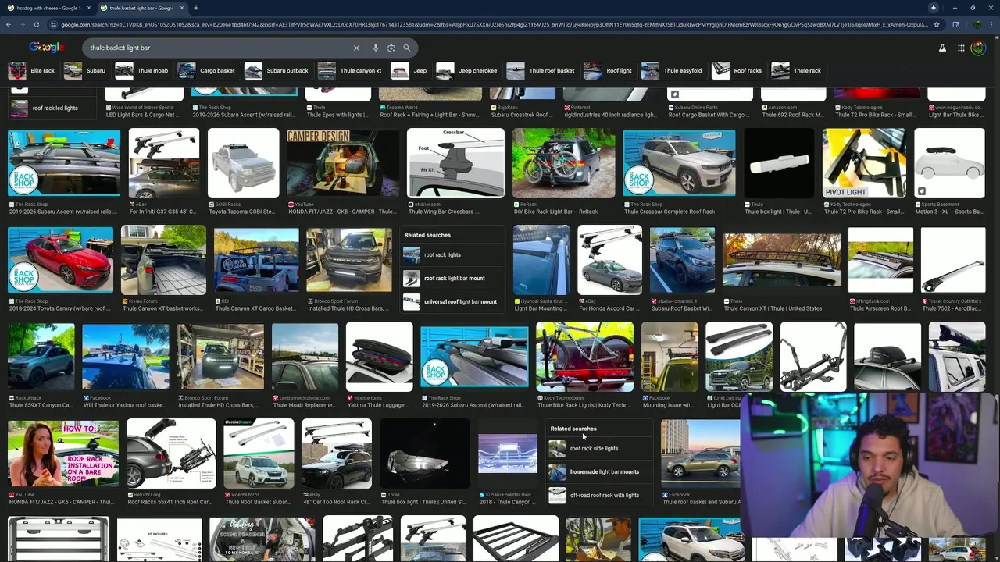Select the Thule rack filter chip
This screenshot has width=1000, height=562.
click(x=798, y=71)
